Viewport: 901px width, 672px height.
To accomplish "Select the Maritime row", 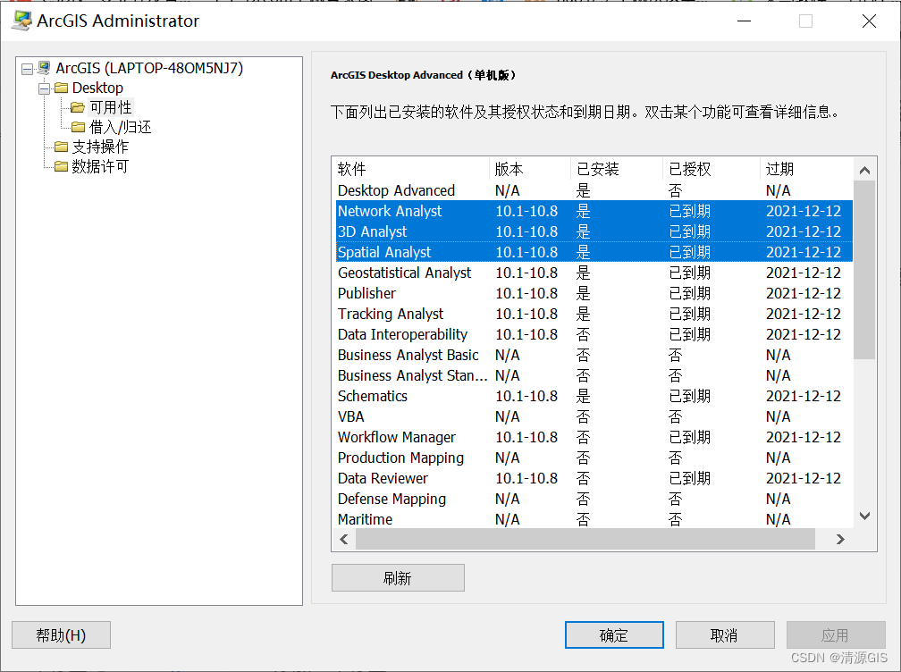I will [593, 519].
